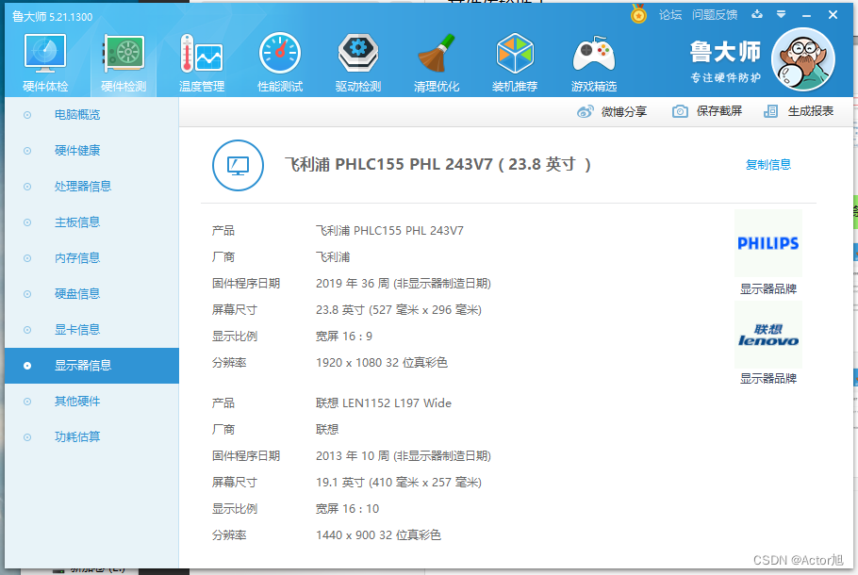Generate a report with 生成报表

pyautogui.click(x=811, y=111)
